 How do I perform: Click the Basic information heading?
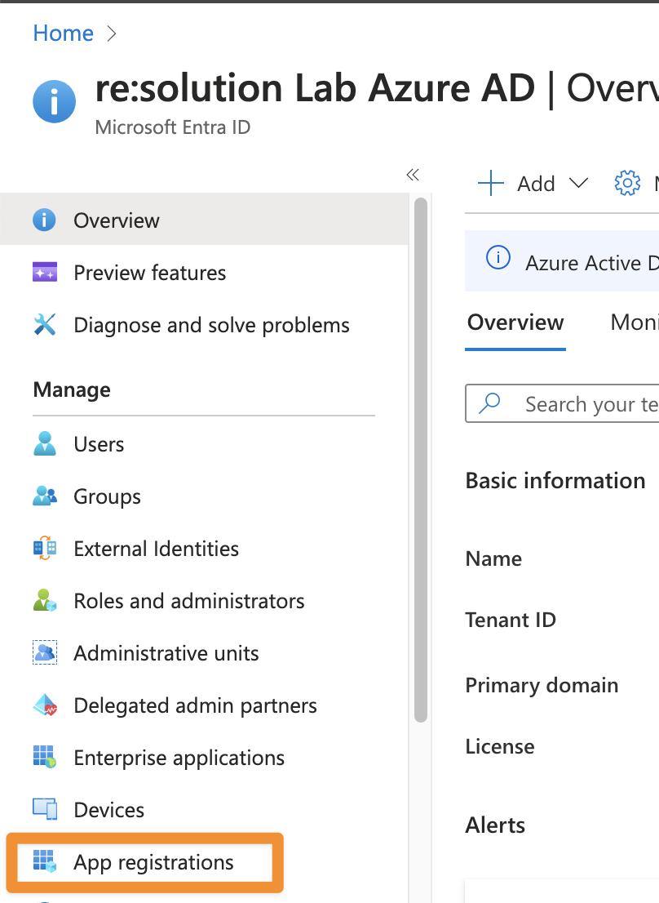click(x=555, y=480)
